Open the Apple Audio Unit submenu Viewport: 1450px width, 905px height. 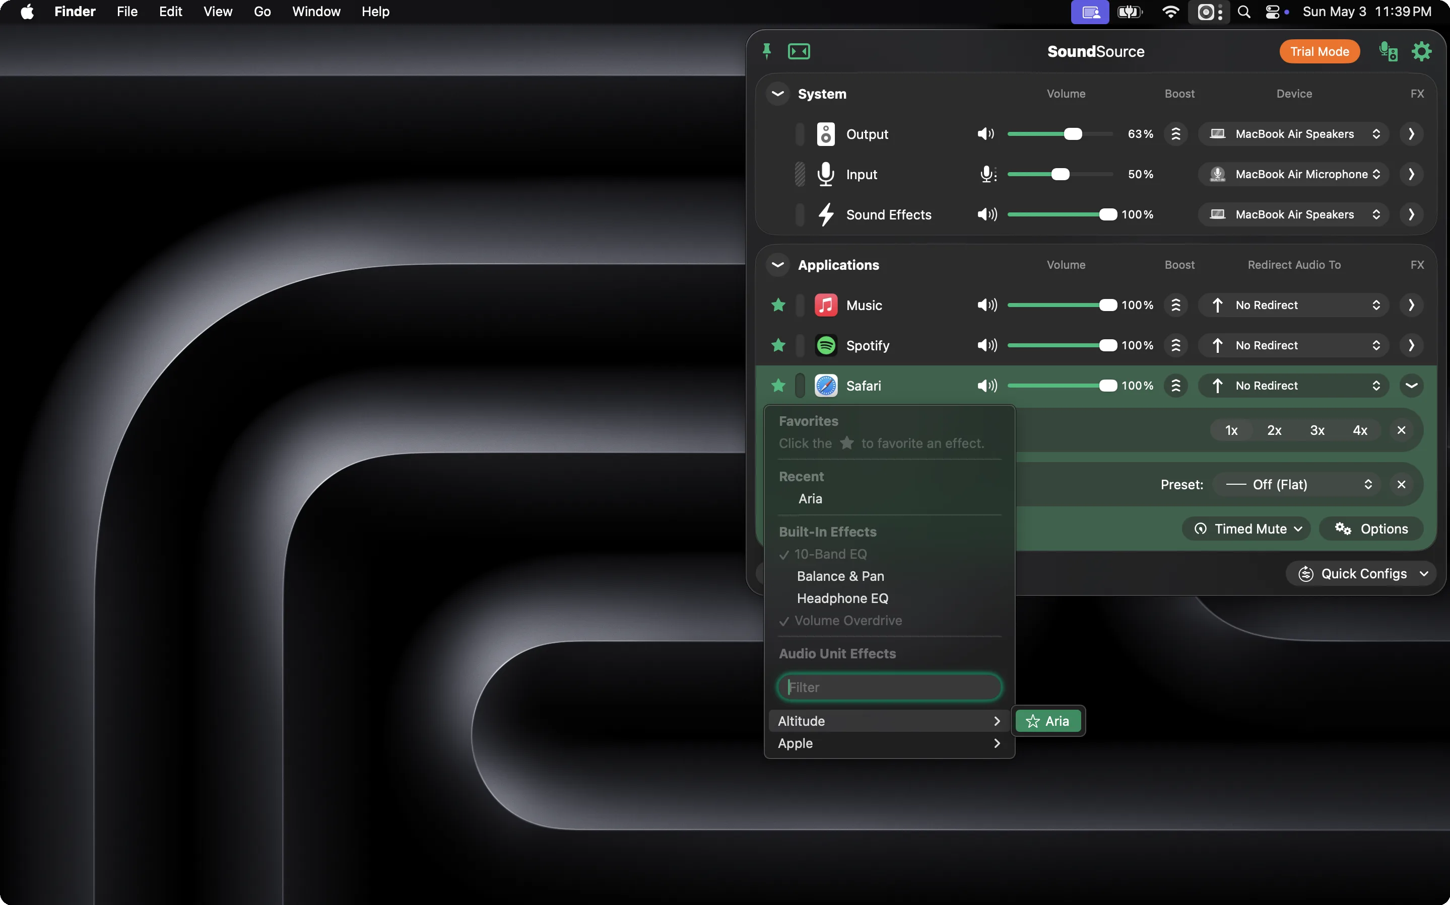(889, 743)
